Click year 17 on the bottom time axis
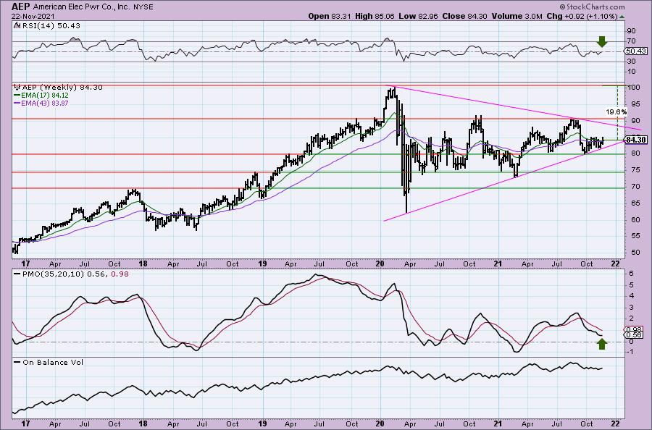The height and width of the screenshot is (430, 652). coord(25,423)
